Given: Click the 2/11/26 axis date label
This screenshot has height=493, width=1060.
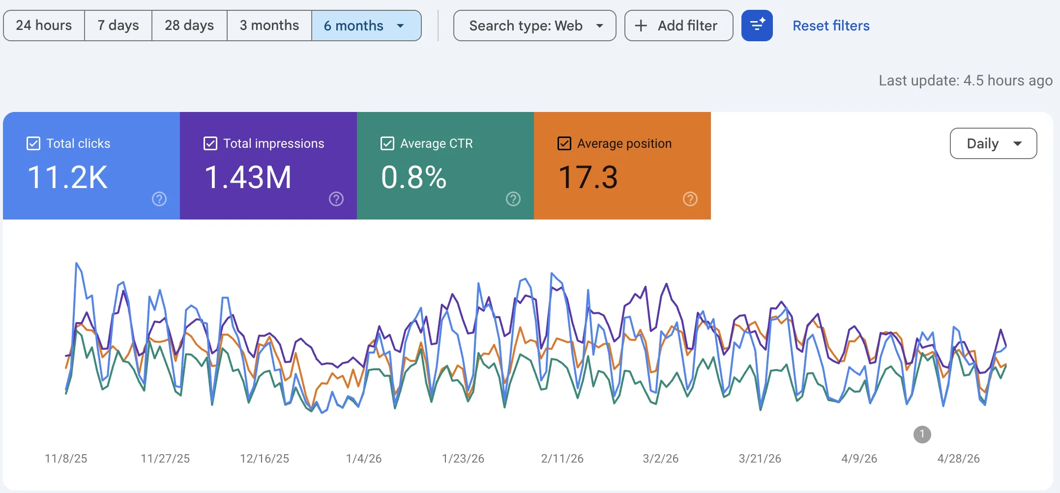Looking at the screenshot, I should pos(562,459).
